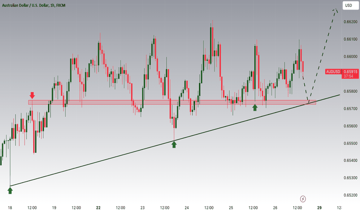Viewport: 360px width, 212px height.
Task: Click the date label 23 on time axis
Action: tap(143, 208)
